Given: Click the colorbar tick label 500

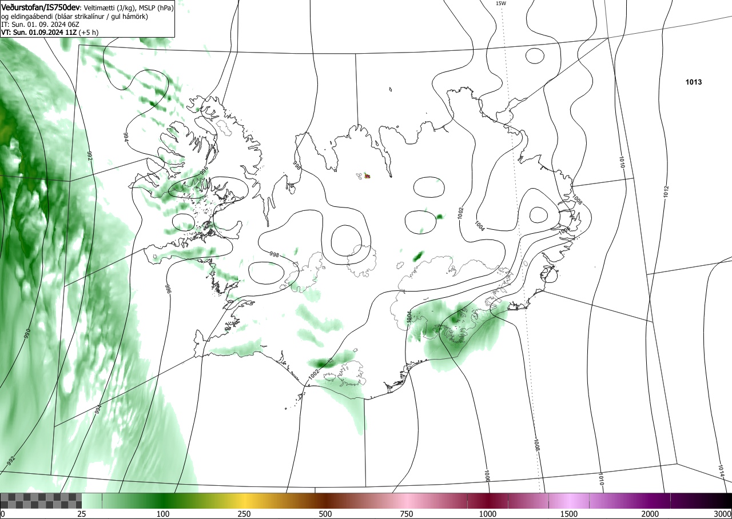Looking at the screenshot, I should (x=325, y=514).
